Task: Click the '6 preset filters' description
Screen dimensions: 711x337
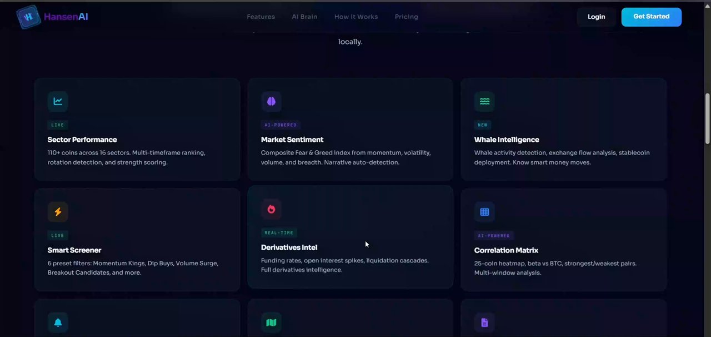Action: pyautogui.click(x=133, y=268)
